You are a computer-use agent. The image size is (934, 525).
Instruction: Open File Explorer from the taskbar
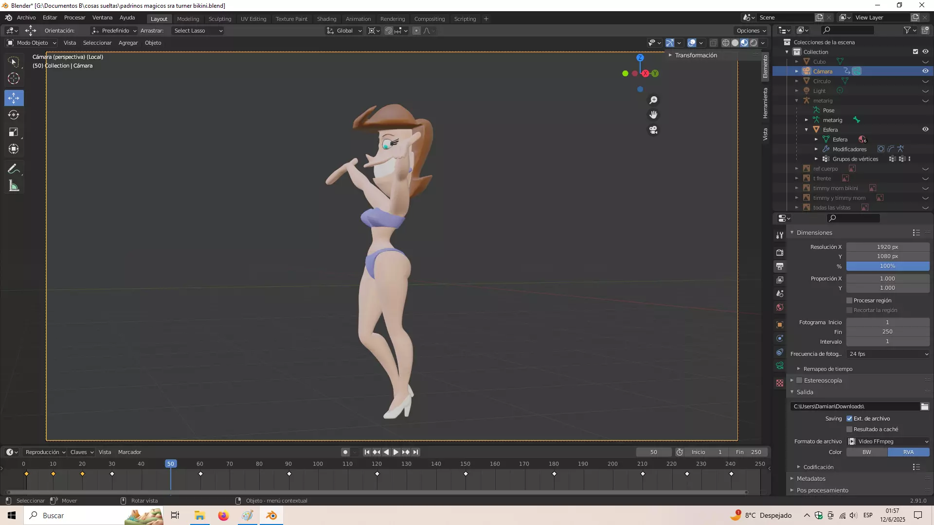pyautogui.click(x=199, y=516)
